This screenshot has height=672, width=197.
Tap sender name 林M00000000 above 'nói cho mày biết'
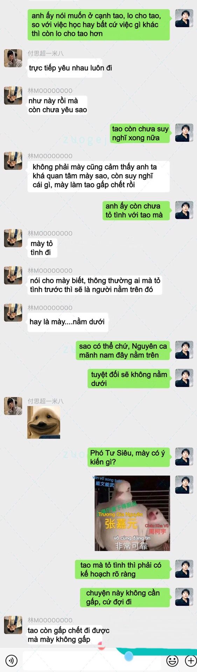(50, 271)
